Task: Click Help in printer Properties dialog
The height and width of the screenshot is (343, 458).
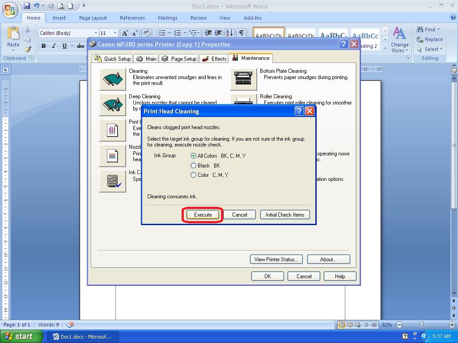Action: click(x=340, y=276)
